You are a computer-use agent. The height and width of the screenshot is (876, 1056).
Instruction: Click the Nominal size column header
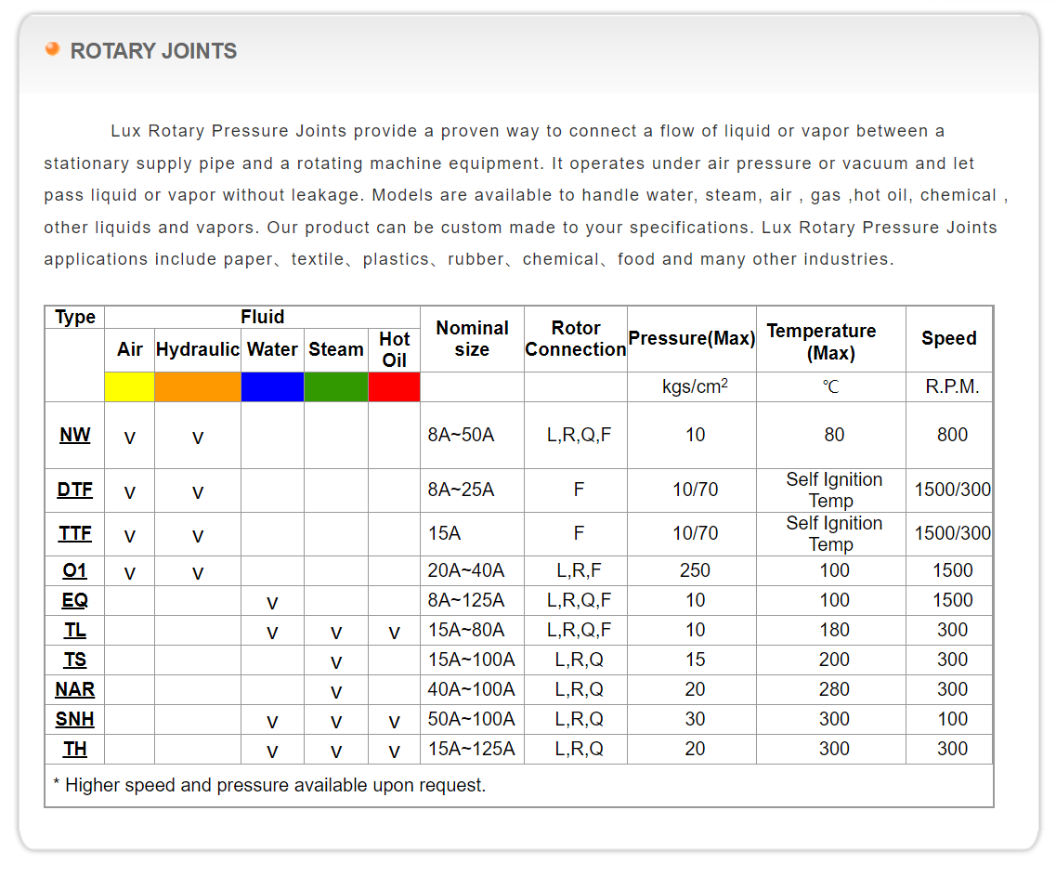pos(472,338)
